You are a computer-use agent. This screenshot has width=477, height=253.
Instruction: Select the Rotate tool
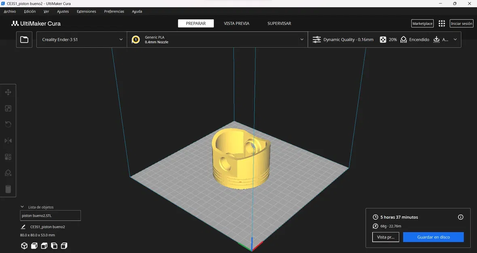(x=8, y=124)
